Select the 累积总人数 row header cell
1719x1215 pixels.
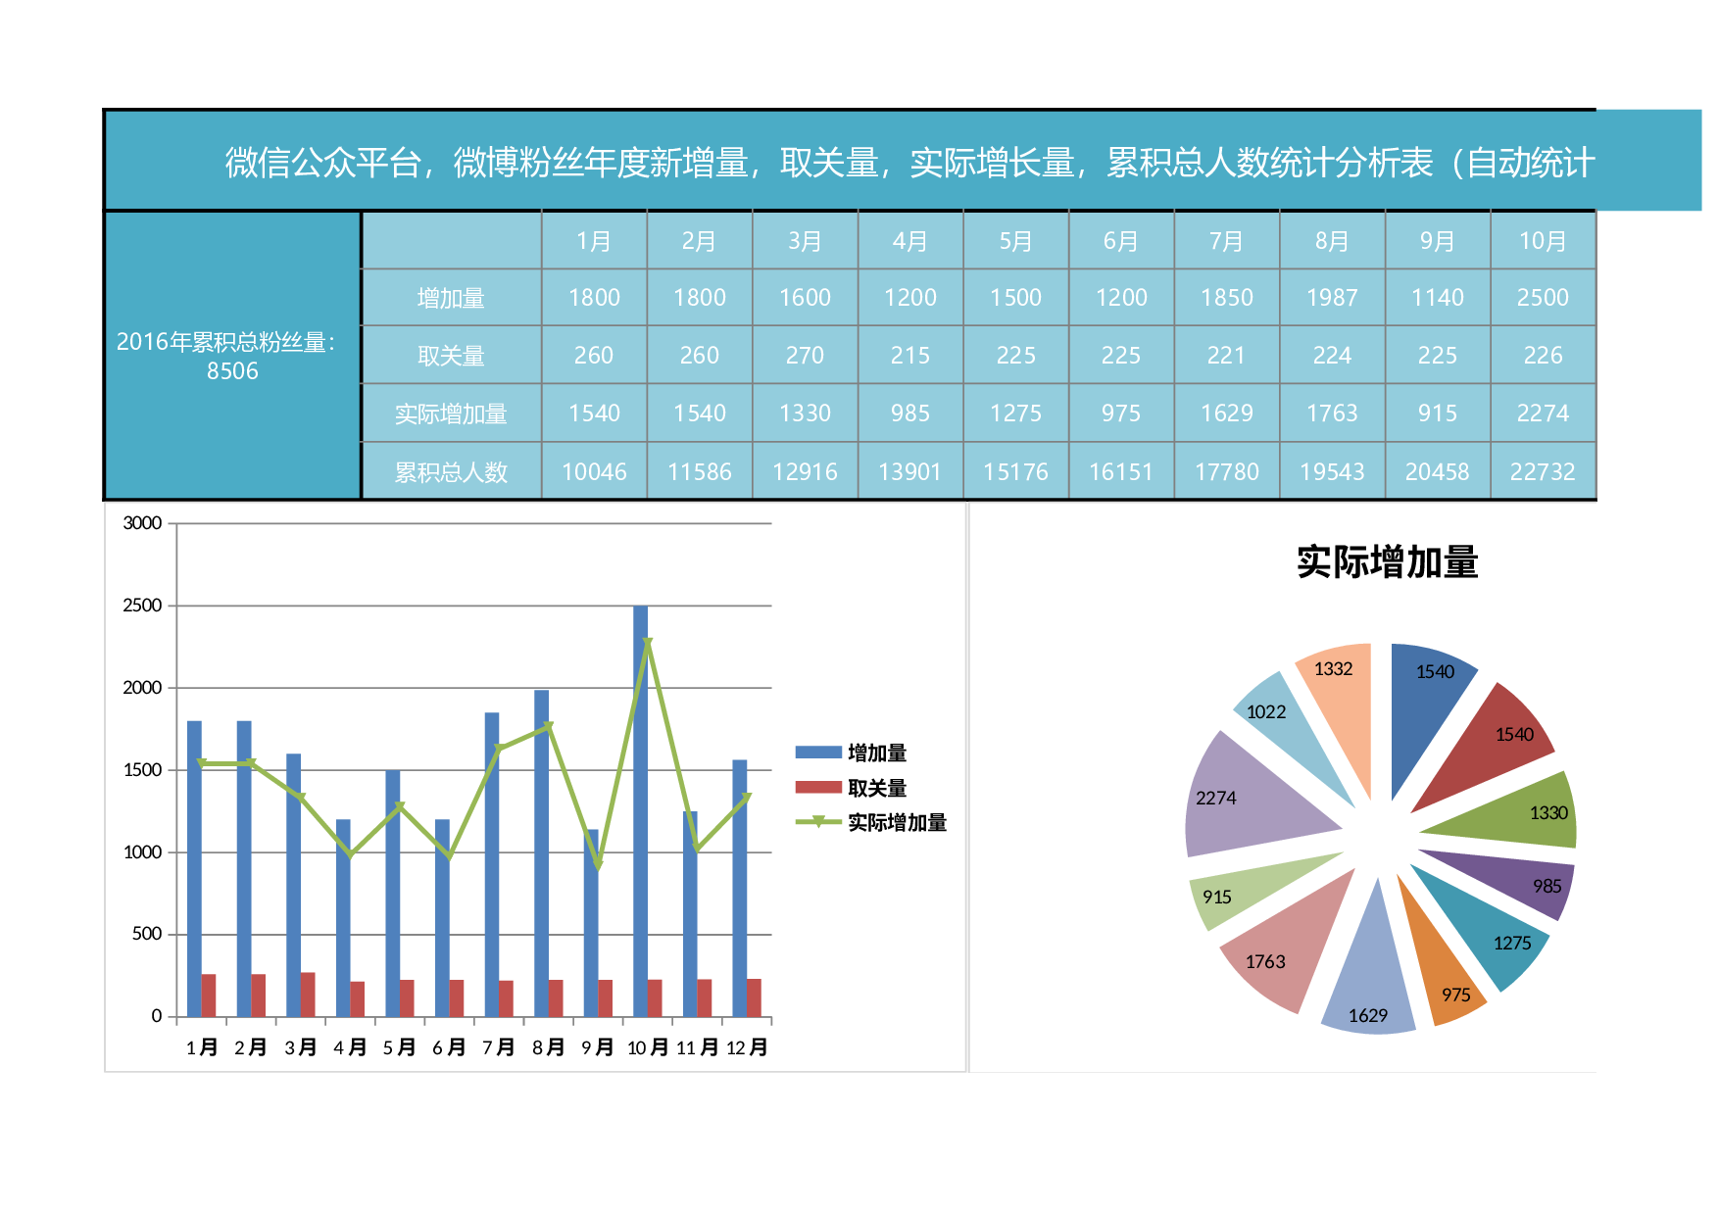pyautogui.click(x=452, y=472)
